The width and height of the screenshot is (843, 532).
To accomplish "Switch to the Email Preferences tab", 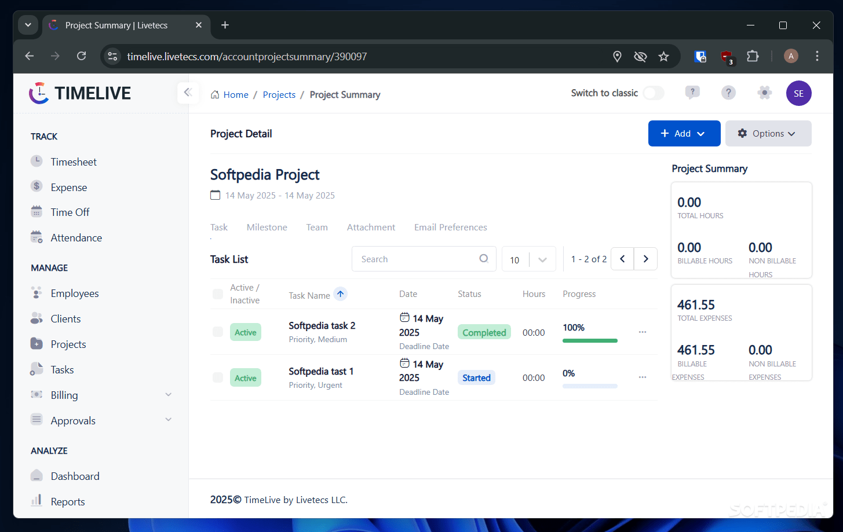I will tap(451, 227).
